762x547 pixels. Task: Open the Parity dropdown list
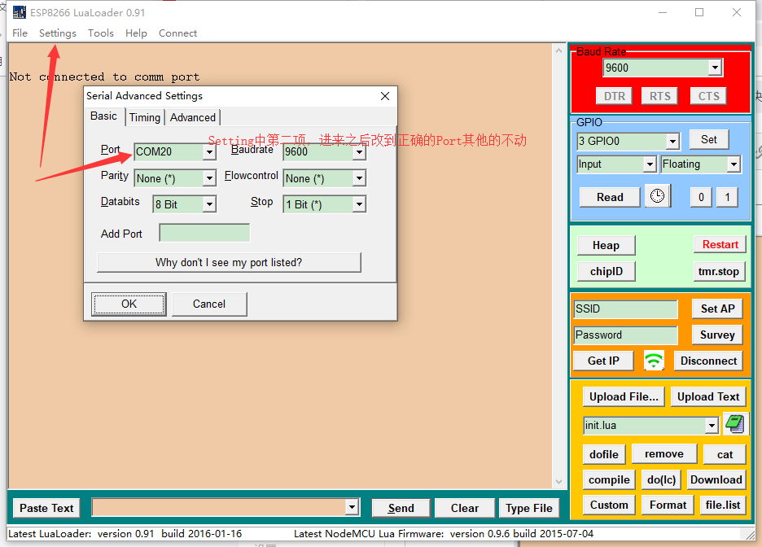coord(209,178)
